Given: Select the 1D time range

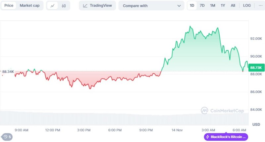Looking at the screenshot, I should 192,6.
